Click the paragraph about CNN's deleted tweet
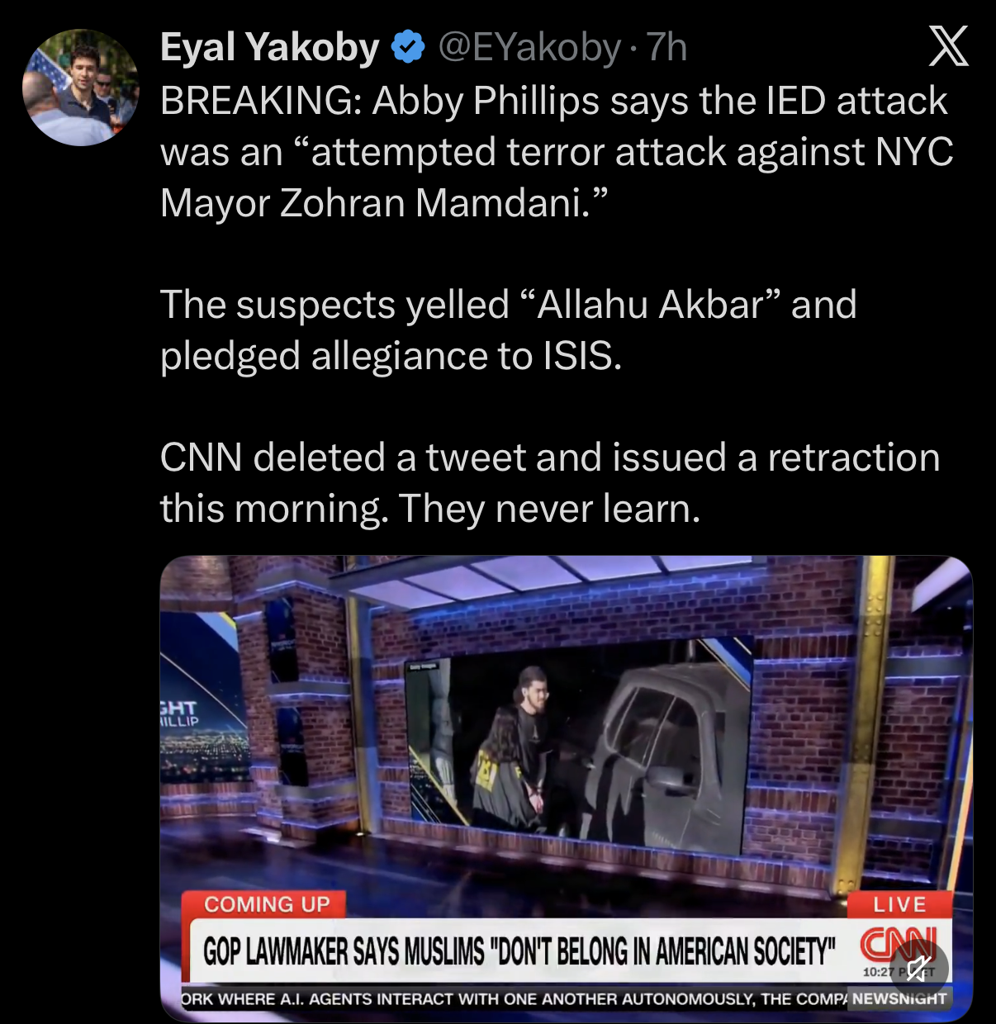The image size is (996, 1024). pos(550,483)
